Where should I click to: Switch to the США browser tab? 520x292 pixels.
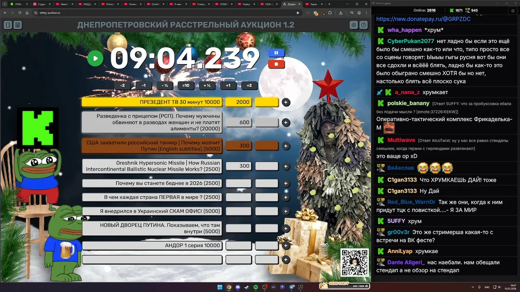point(269,4)
